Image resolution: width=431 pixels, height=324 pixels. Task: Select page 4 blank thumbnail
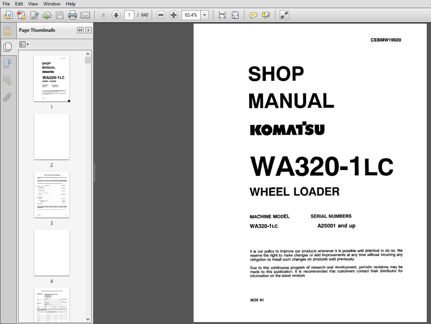click(52, 253)
